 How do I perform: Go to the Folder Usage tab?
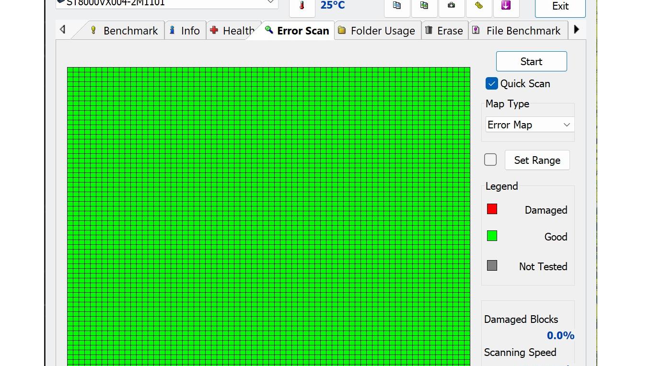point(377,31)
